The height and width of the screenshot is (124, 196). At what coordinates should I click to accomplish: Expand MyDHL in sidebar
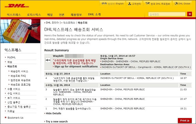point(11,57)
